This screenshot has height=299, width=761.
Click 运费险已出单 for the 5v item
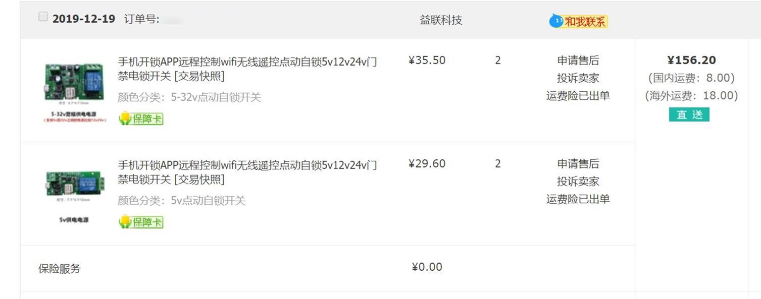(x=578, y=199)
